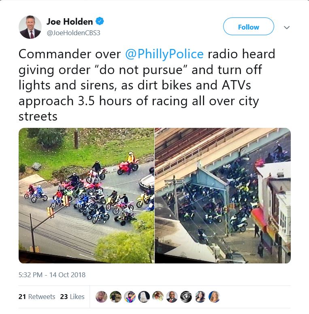309x314 pixels.
Task: Click the blue verified badge
Action: click(100, 21)
